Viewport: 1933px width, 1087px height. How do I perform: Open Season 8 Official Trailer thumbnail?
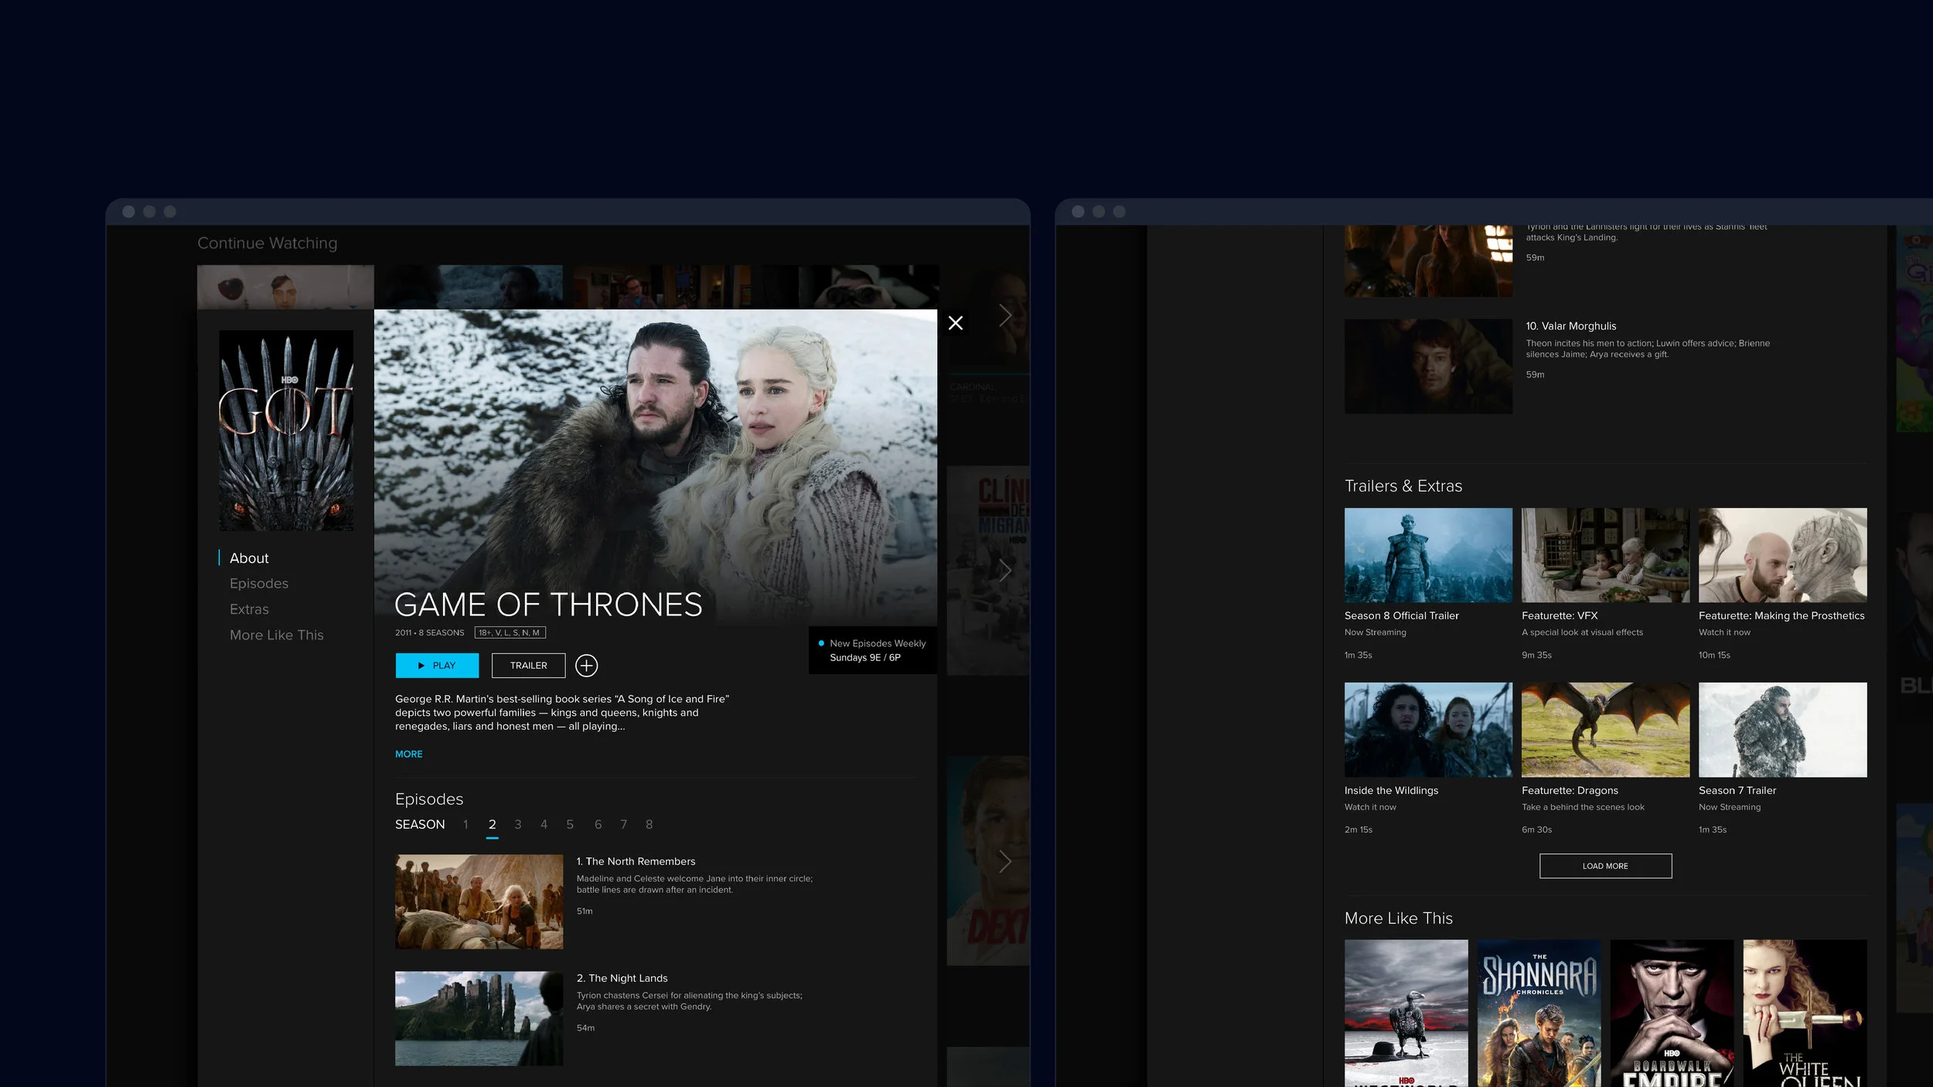(1428, 555)
